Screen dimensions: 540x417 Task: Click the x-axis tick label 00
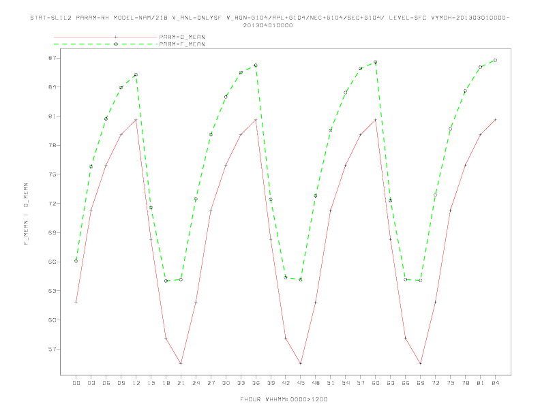(x=76, y=383)
